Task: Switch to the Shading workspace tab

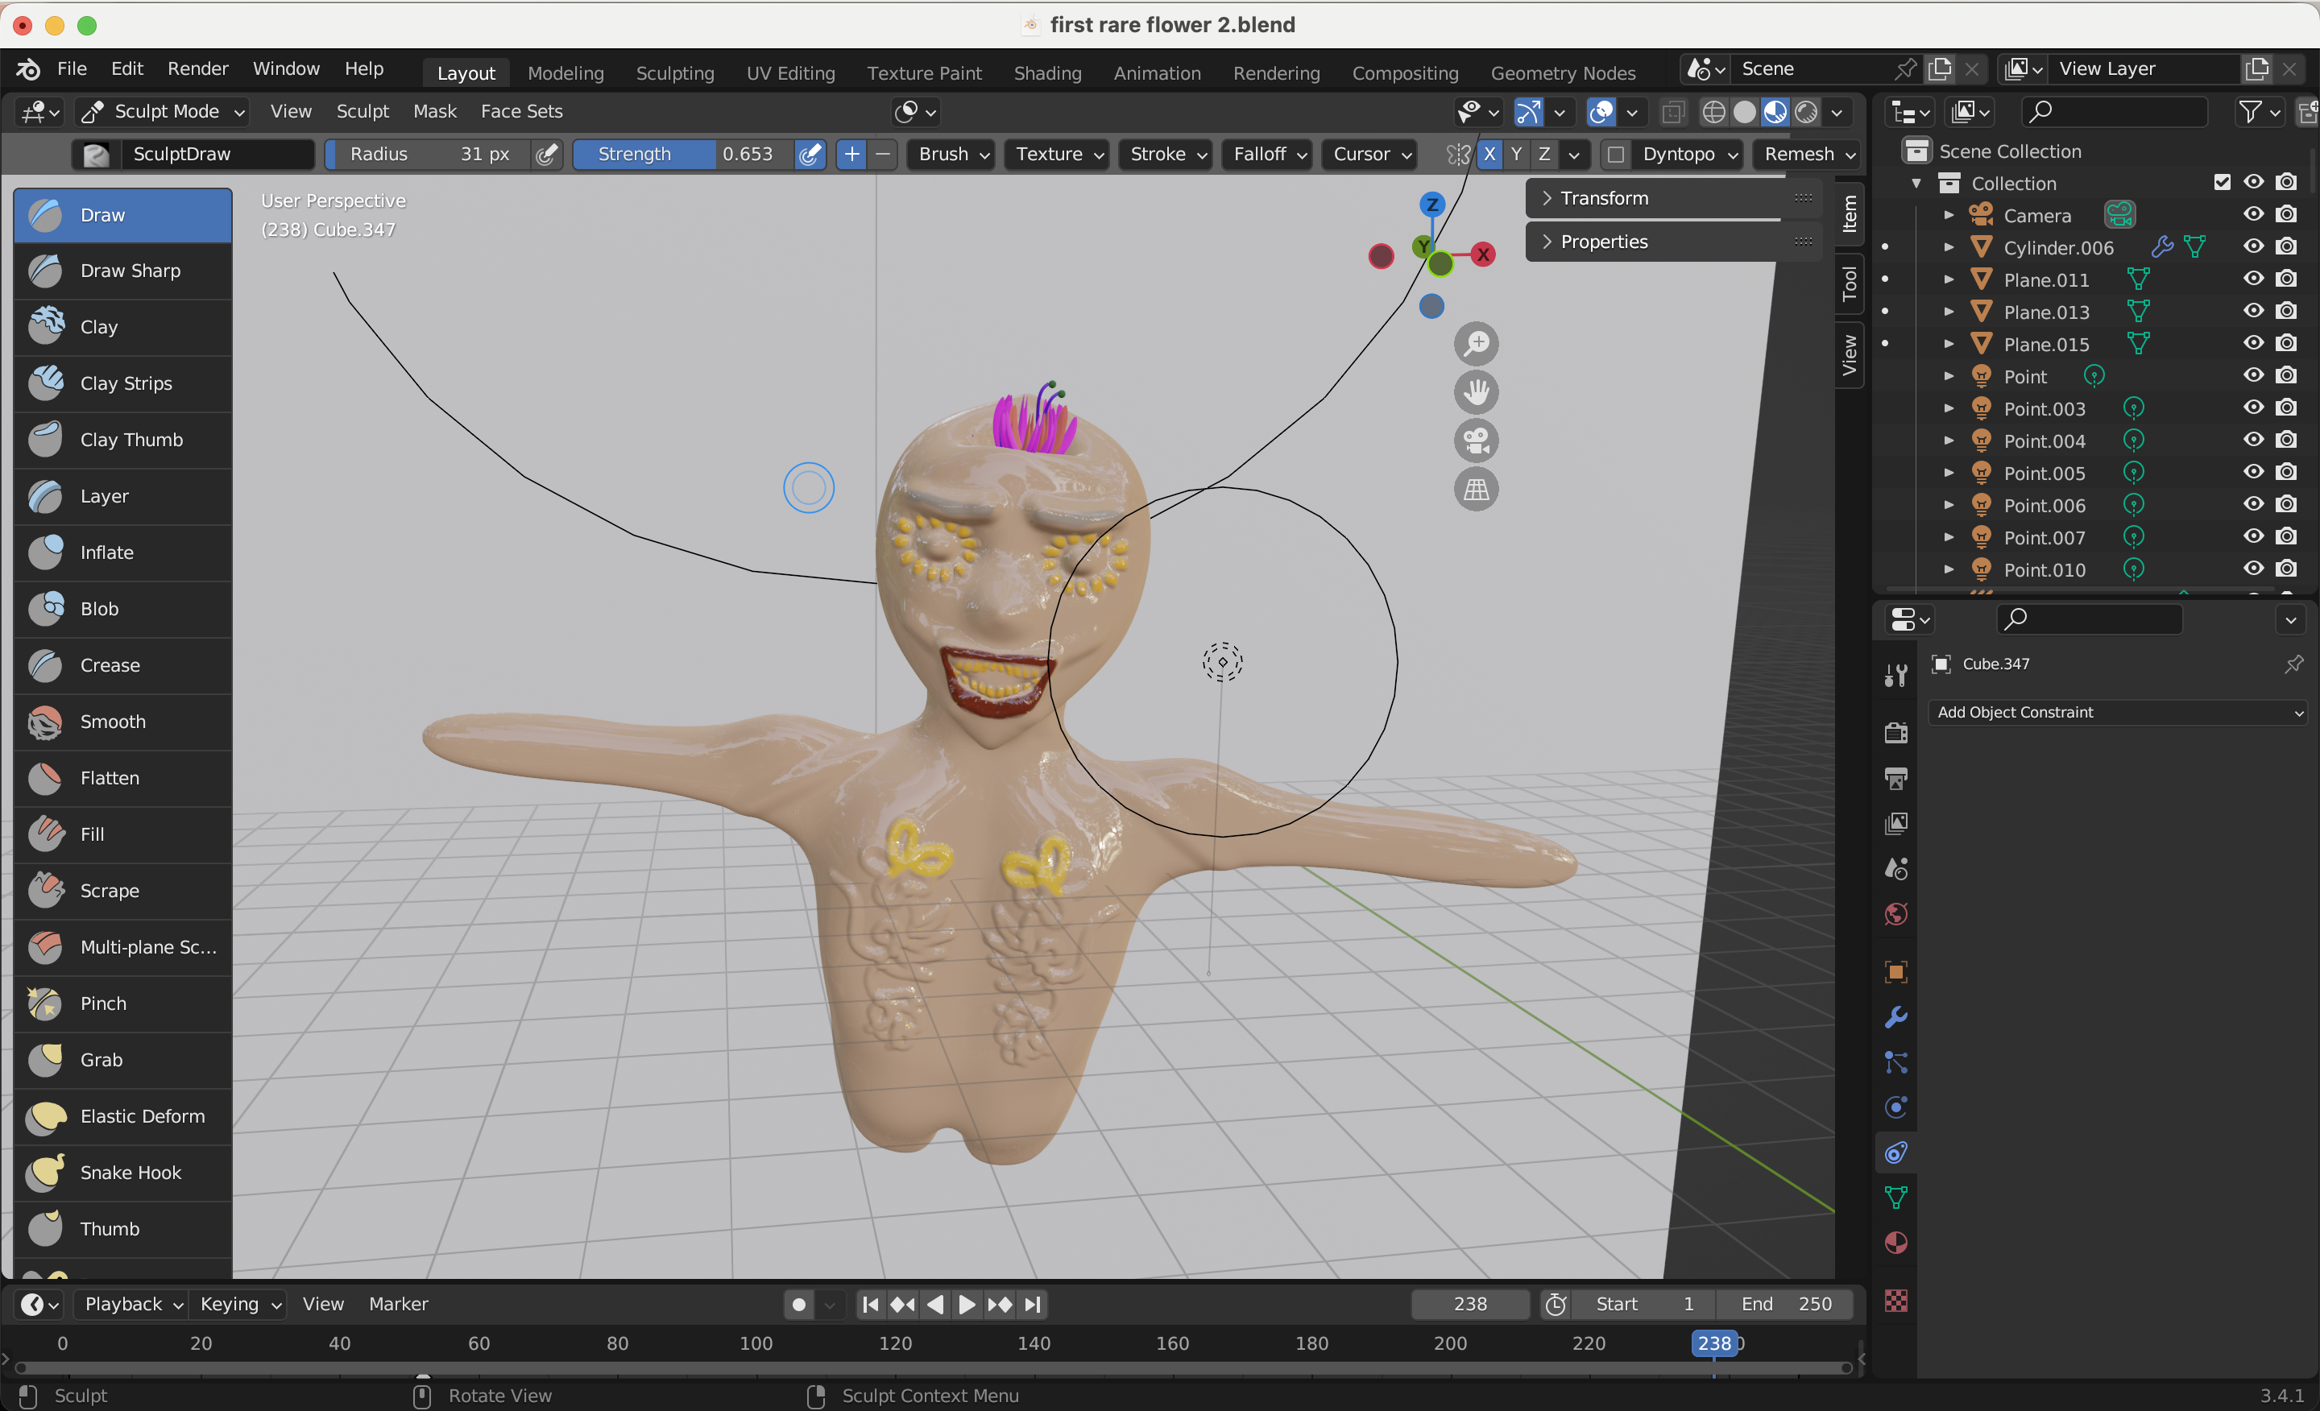Action: coord(1047,72)
